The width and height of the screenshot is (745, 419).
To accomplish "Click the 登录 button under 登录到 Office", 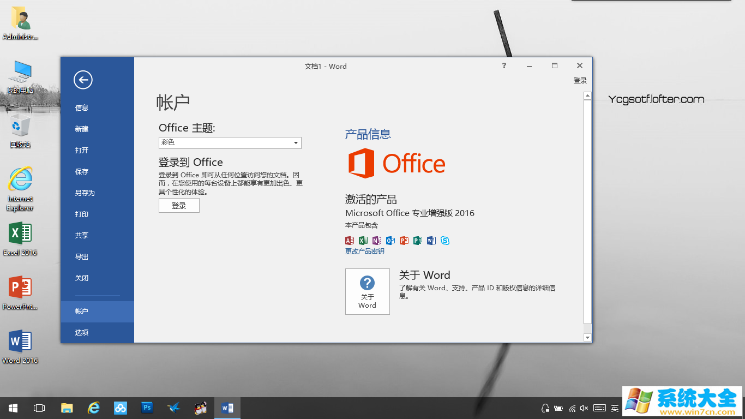I will click(179, 206).
